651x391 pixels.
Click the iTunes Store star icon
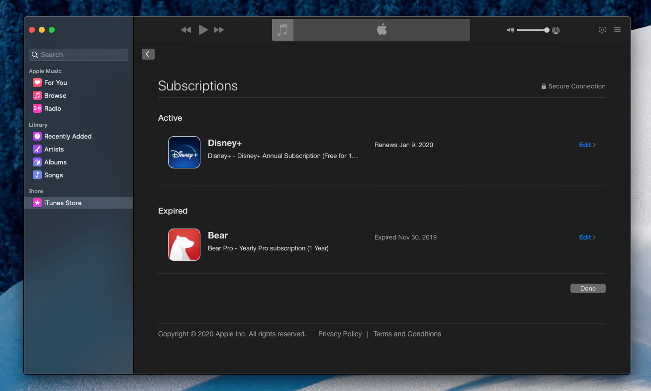point(37,203)
